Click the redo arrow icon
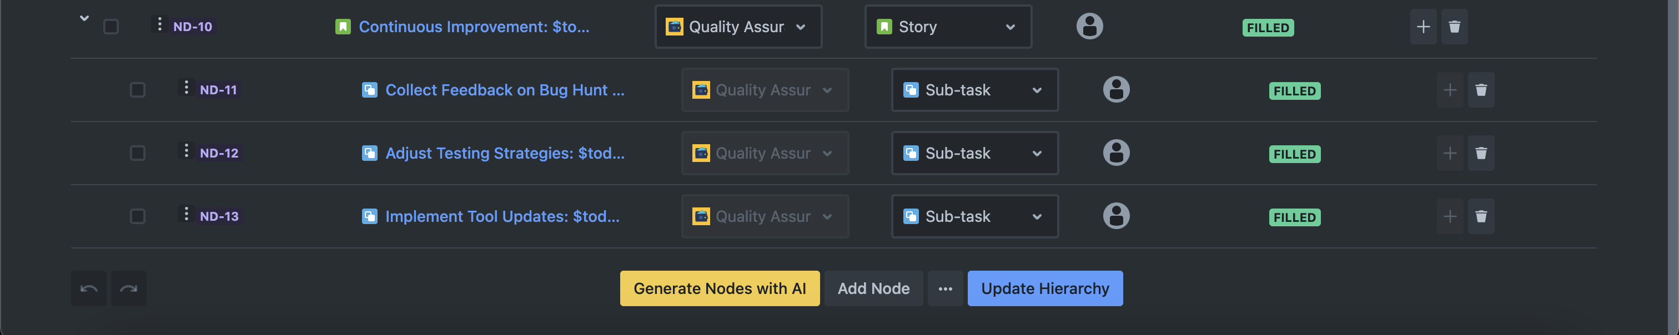This screenshot has width=1679, height=335. (x=128, y=288)
